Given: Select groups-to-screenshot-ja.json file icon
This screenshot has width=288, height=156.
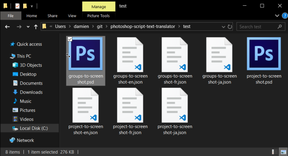Looking at the screenshot, I should coord(219,55).
